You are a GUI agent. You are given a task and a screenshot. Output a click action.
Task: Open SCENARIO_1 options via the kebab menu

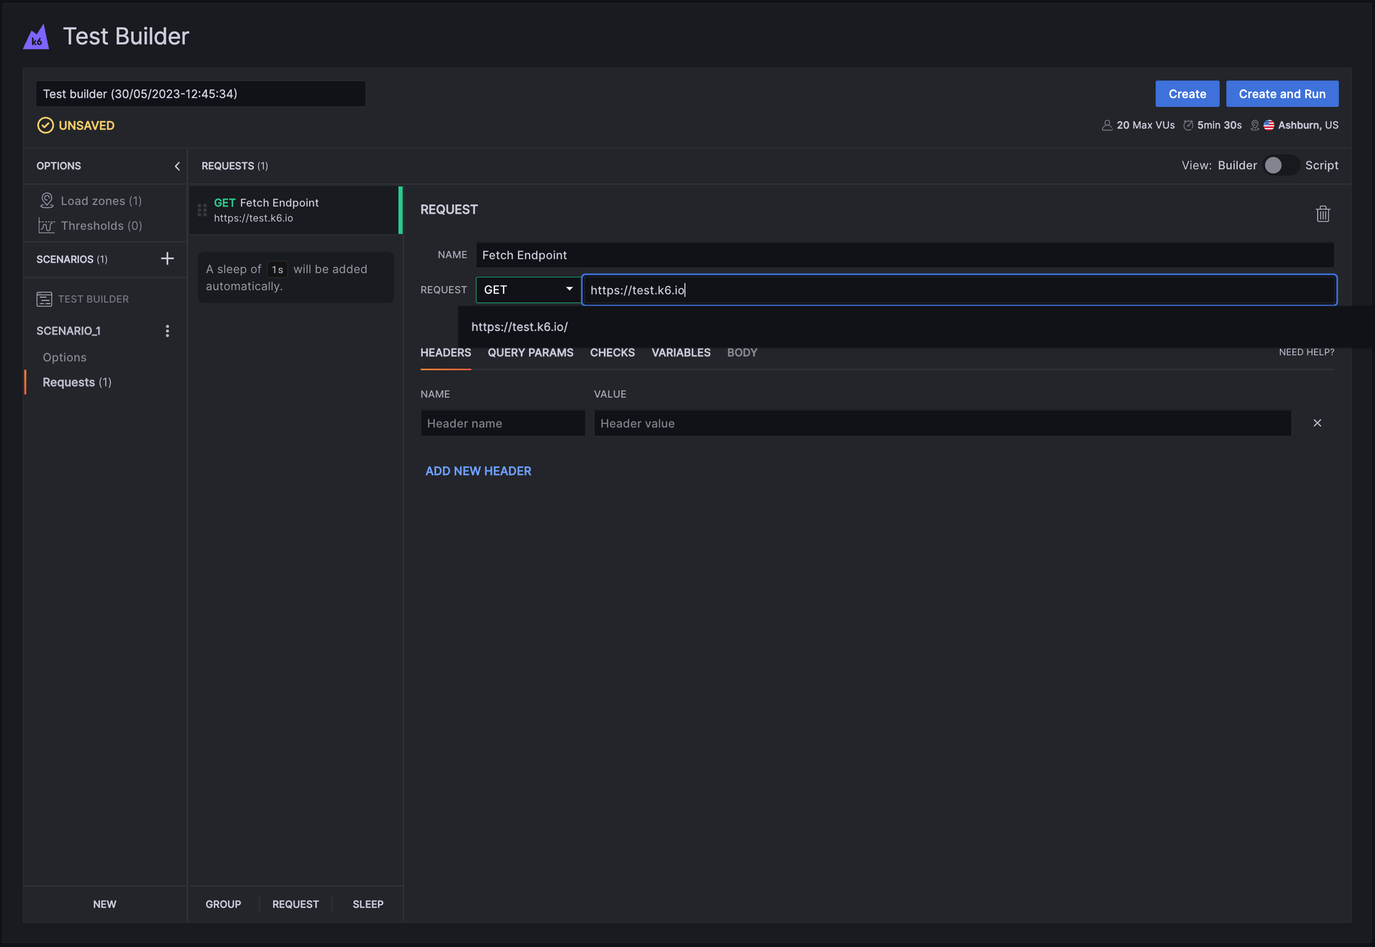tap(168, 330)
